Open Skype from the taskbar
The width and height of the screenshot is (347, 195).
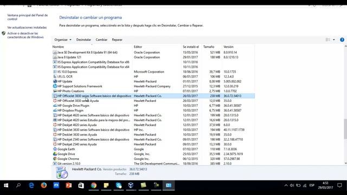[x=119, y=185]
